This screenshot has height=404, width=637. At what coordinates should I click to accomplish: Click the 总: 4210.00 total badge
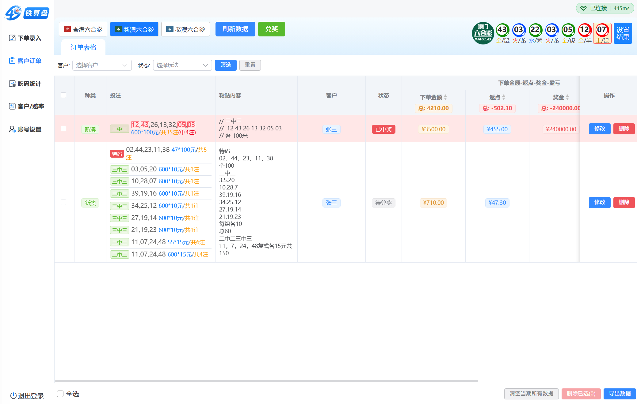(433, 108)
